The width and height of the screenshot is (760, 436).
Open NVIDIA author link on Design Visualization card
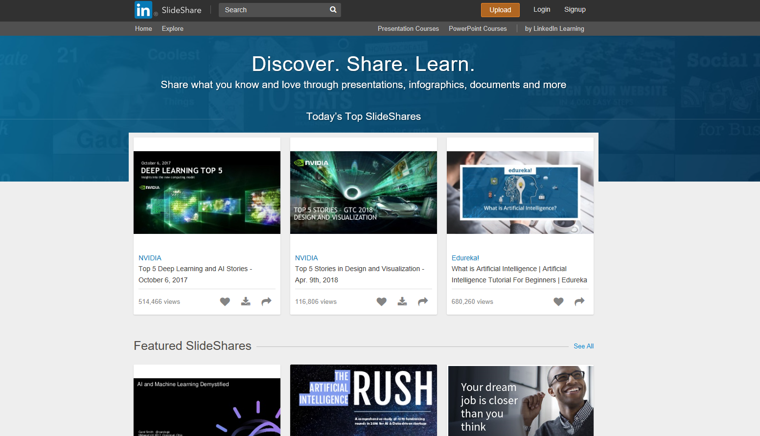[x=306, y=258]
